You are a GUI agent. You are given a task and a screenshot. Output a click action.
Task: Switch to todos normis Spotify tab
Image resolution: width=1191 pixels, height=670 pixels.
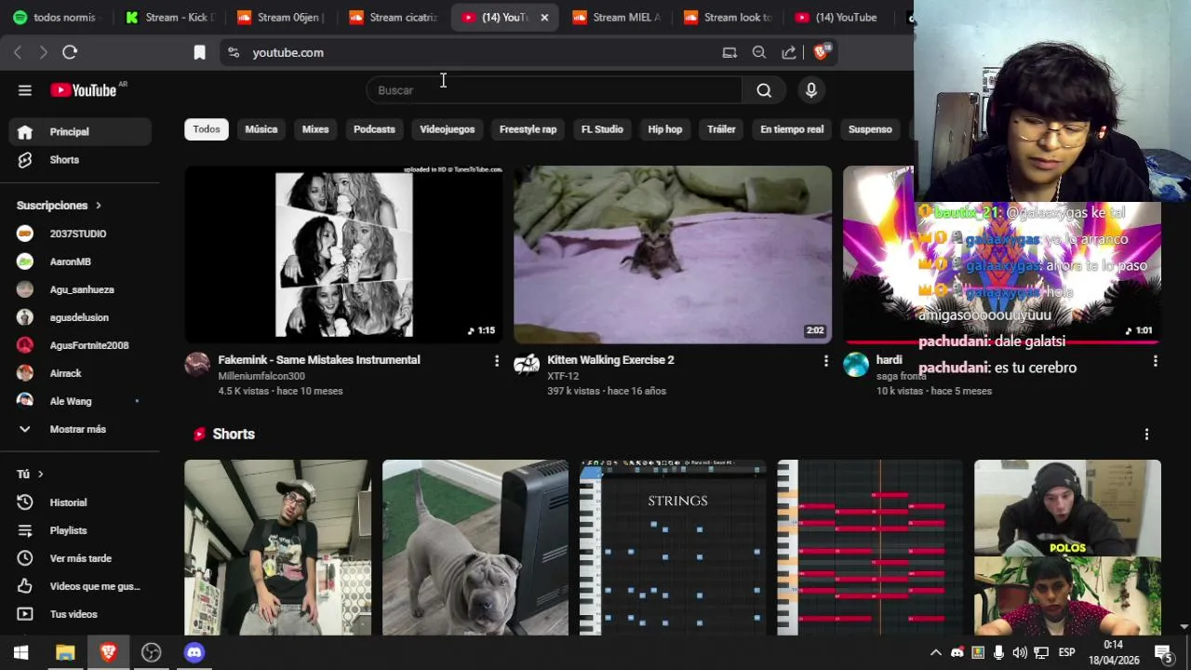click(x=58, y=17)
